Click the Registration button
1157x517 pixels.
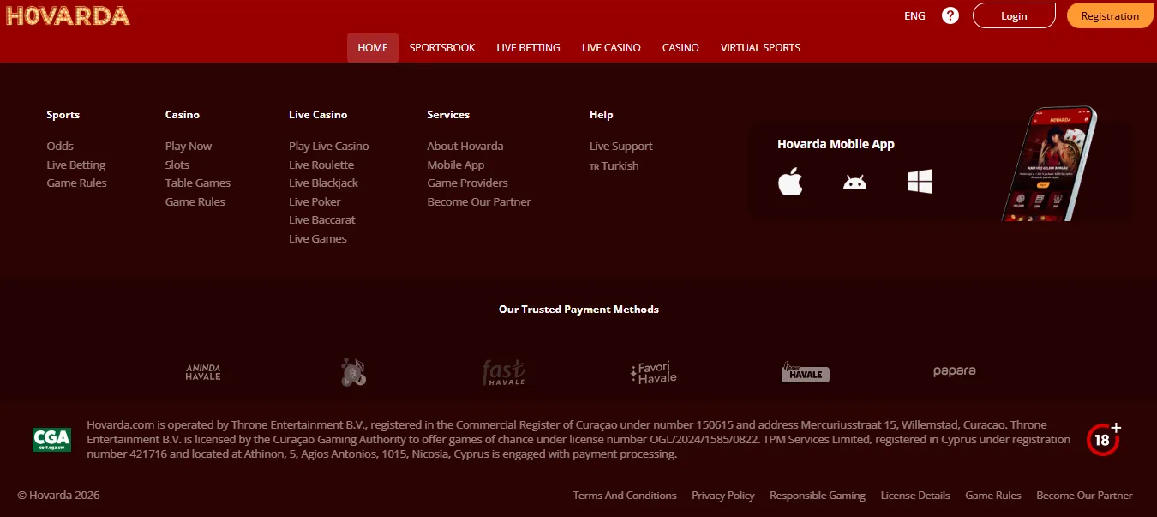point(1110,15)
